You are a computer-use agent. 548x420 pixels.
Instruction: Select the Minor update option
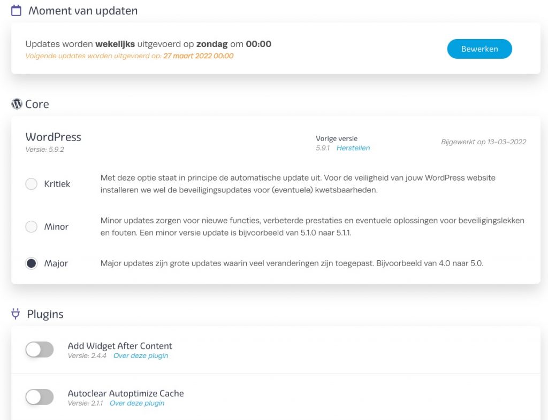click(x=32, y=227)
